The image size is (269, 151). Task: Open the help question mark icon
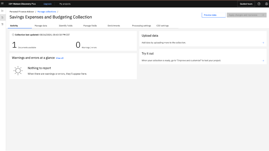click(x=259, y=4)
